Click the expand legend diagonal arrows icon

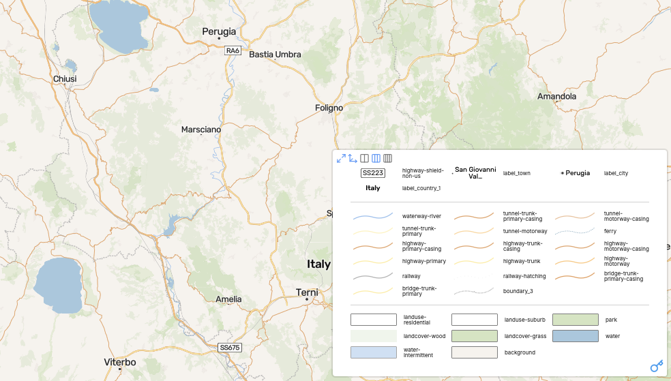coord(341,159)
